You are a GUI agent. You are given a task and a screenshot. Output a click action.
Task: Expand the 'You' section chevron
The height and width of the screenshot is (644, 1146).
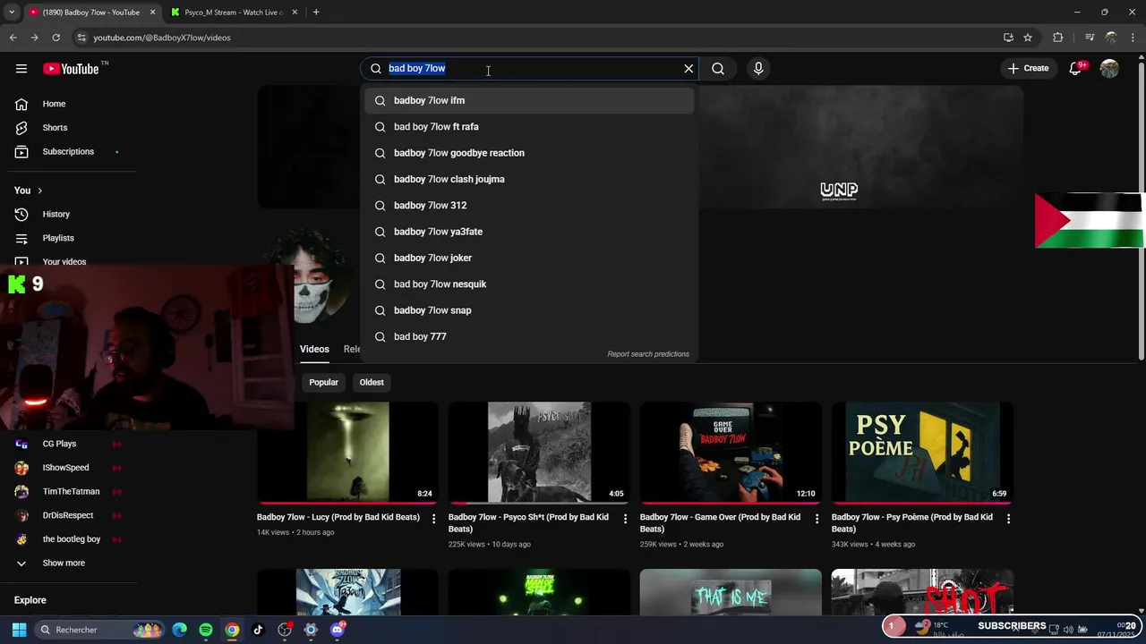[x=39, y=191]
